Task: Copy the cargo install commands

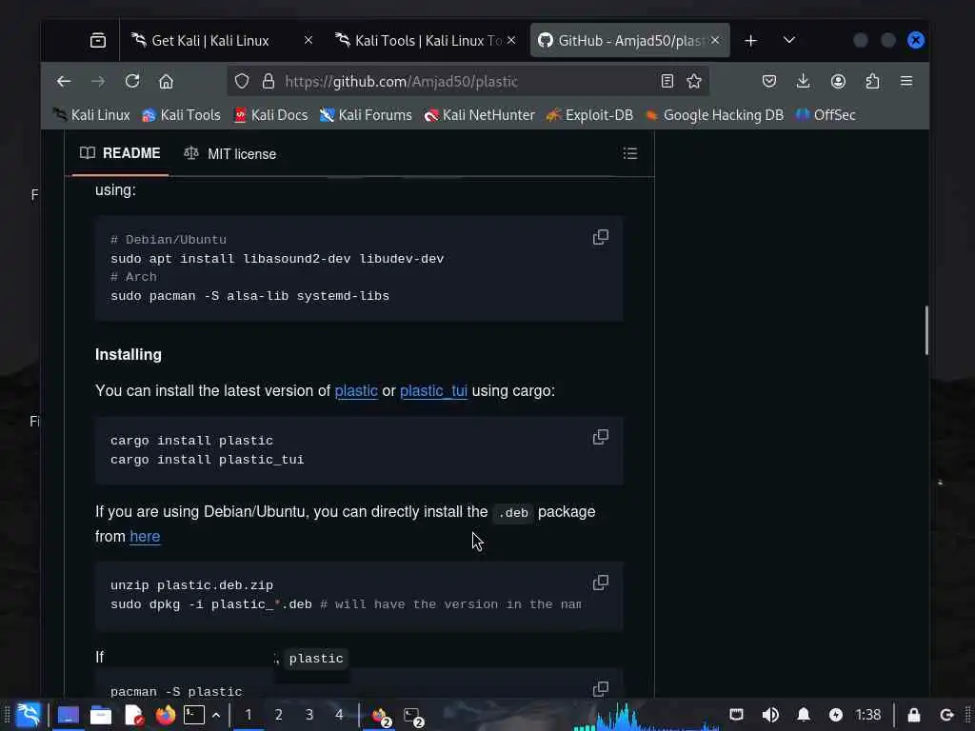Action: pyautogui.click(x=601, y=437)
